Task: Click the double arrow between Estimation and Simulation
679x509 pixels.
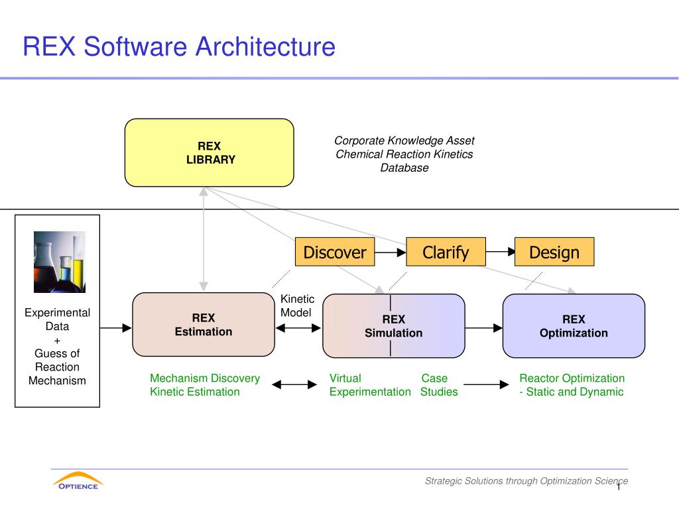Action: pyautogui.click(x=298, y=328)
